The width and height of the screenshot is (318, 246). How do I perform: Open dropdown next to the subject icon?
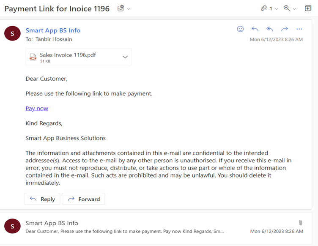tap(129, 9)
